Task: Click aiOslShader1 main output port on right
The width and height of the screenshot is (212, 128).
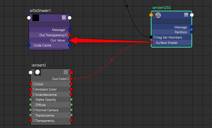Action: pos(69,18)
